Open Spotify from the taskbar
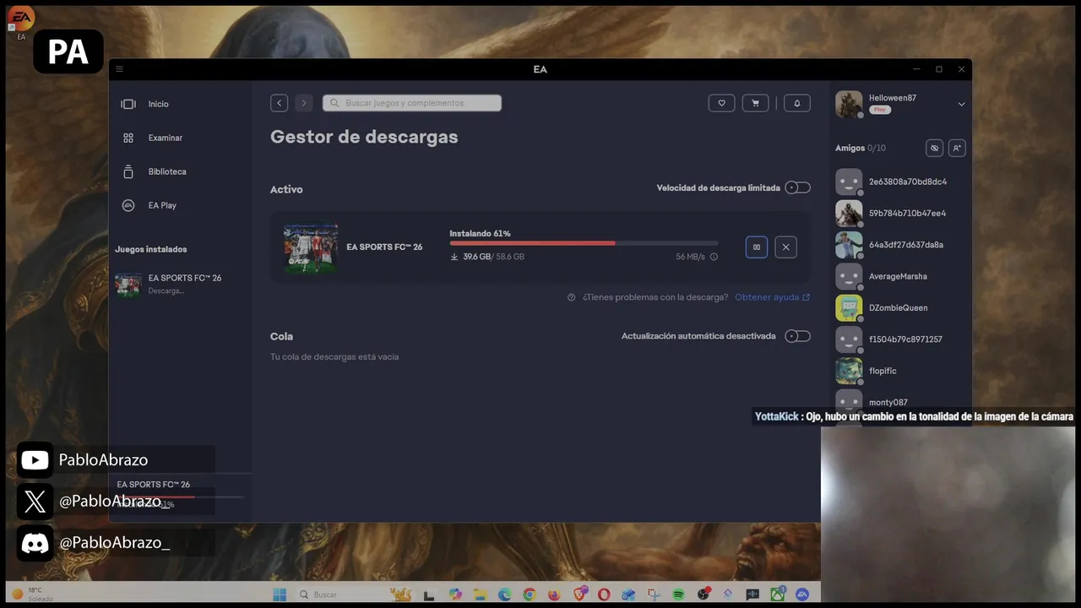The image size is (1081, 608). tap(678, 594)
